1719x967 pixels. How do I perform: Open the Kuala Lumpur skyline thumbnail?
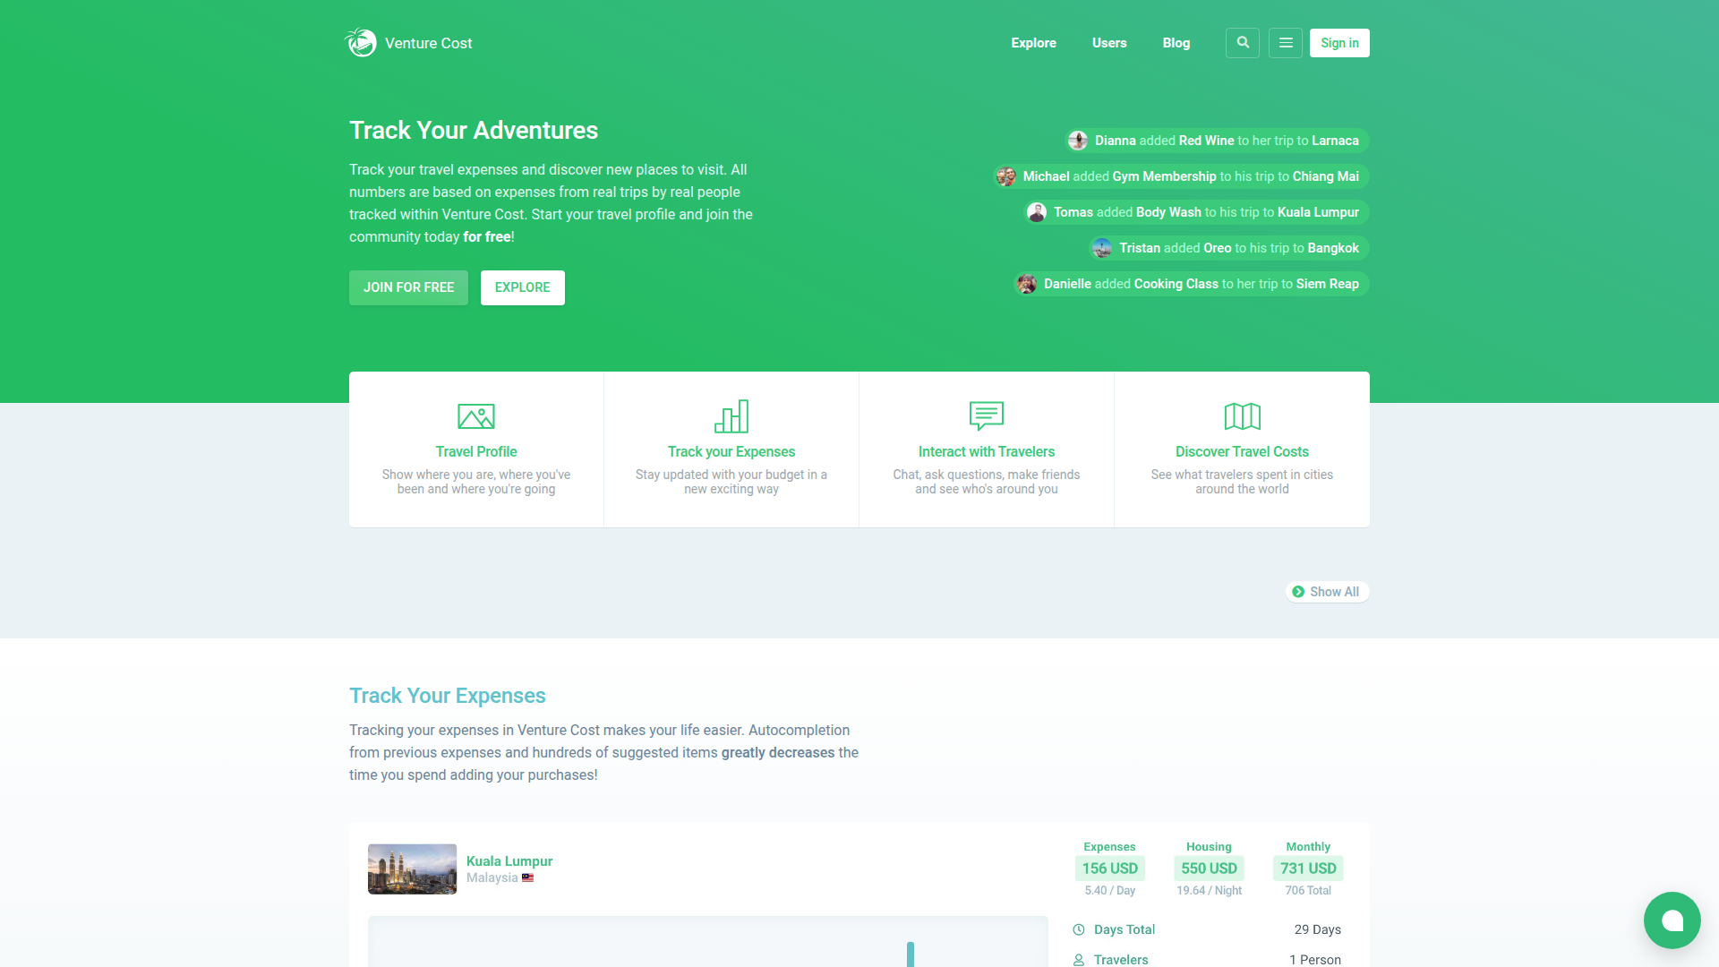pyautogui.click(x=412, y=869)
